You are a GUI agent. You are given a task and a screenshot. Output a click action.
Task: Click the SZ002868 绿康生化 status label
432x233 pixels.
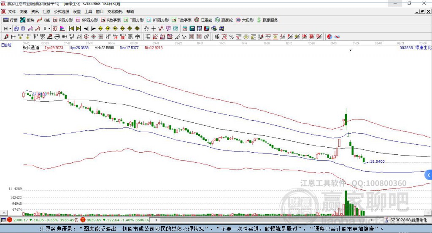409,220
